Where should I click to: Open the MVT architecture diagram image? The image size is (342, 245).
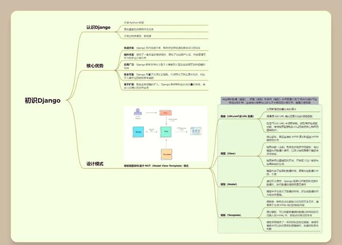coord(165,134)
